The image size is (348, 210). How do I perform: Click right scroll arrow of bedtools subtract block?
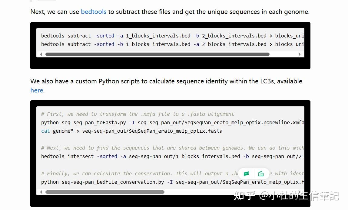click(300, 54)
